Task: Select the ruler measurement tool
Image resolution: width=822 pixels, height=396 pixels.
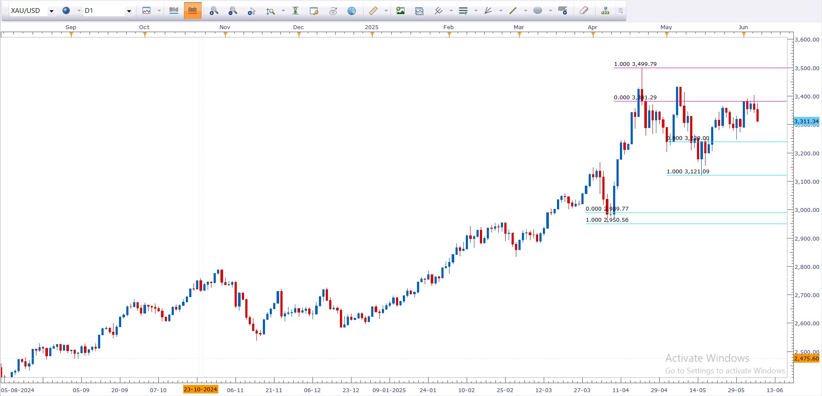Action: tap(373, 11)
